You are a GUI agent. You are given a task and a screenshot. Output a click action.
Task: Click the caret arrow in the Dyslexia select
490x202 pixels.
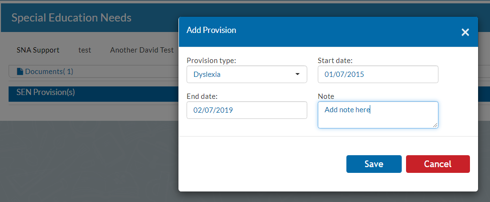pos(297,74)
